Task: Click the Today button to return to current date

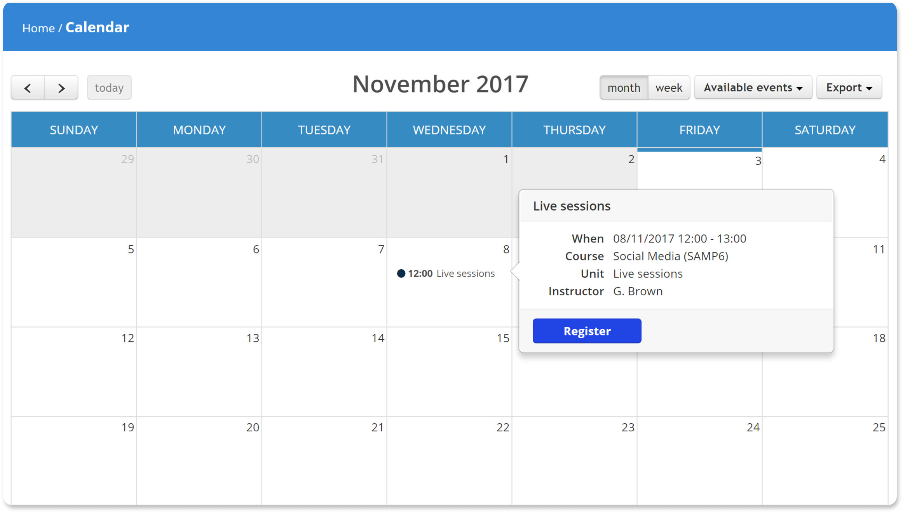Action: pyautogui.click(x=108, y=87)
